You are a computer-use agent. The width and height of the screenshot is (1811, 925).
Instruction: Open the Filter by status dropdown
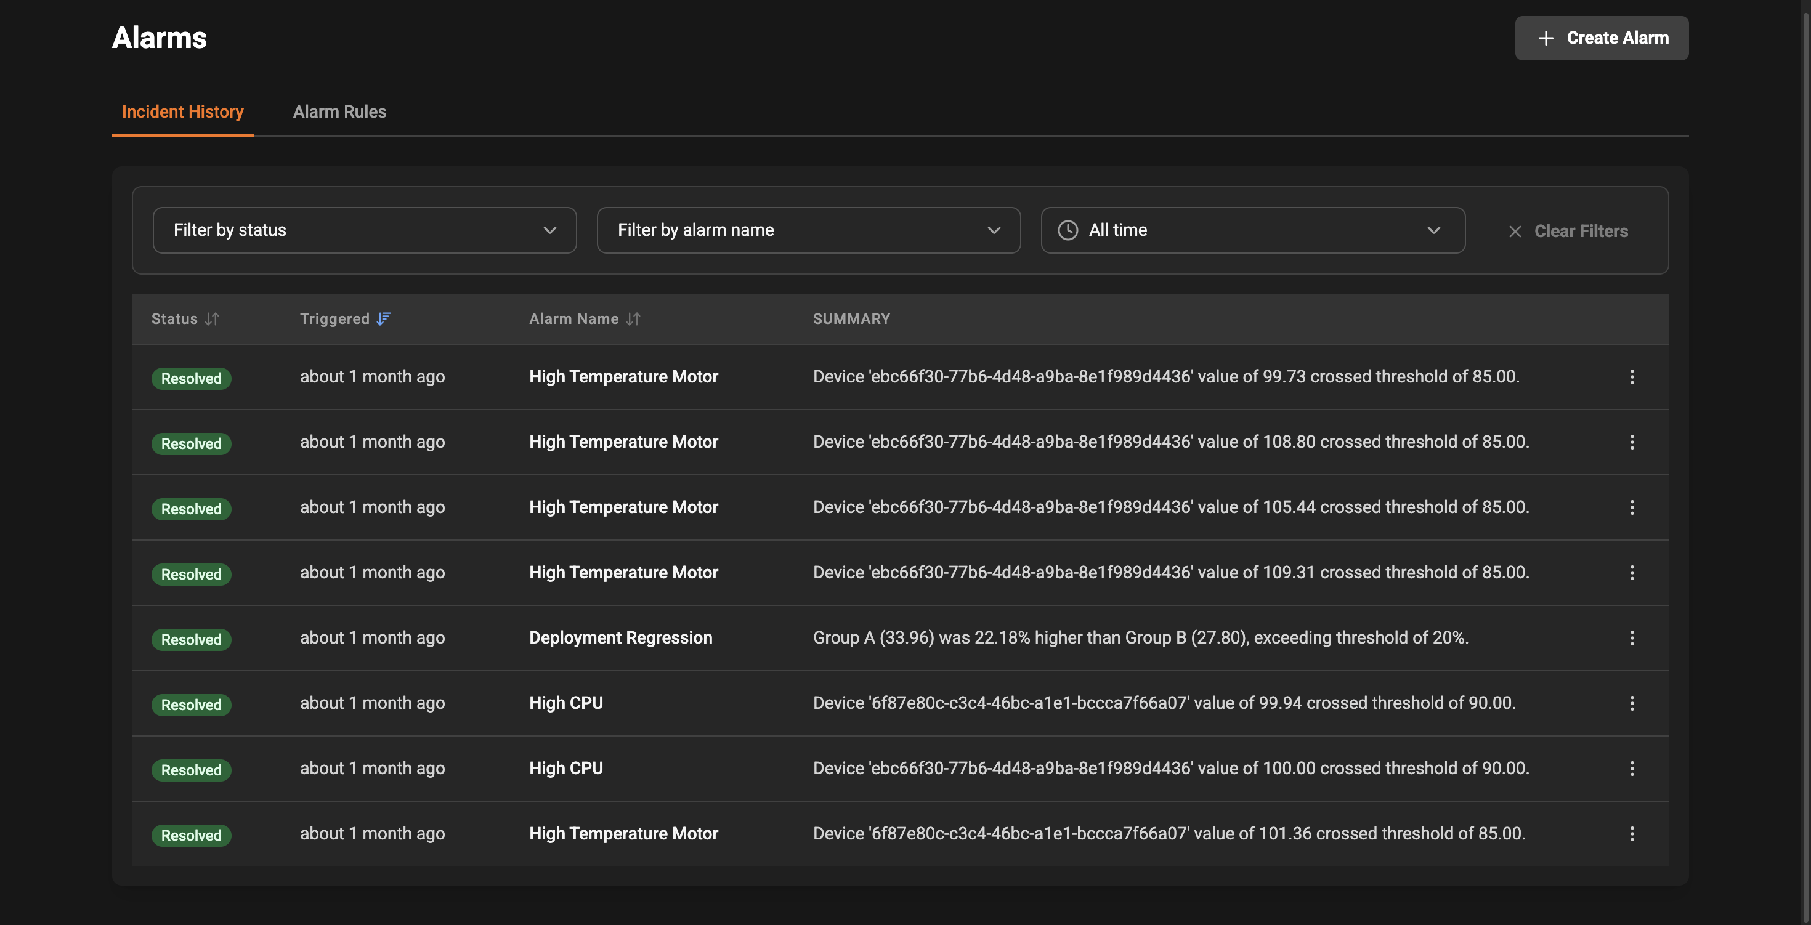click(364, 230)
